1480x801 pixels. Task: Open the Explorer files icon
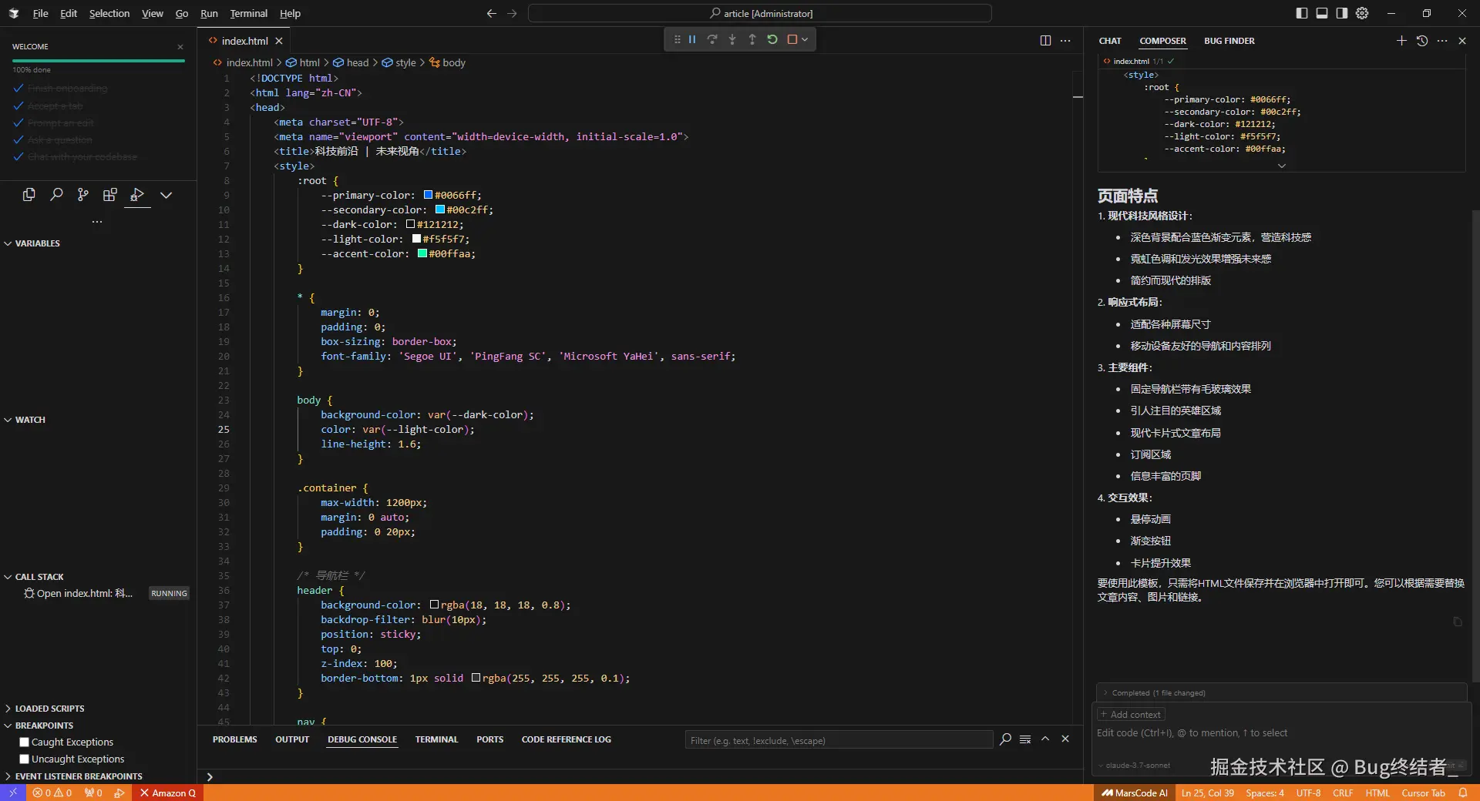29,195
